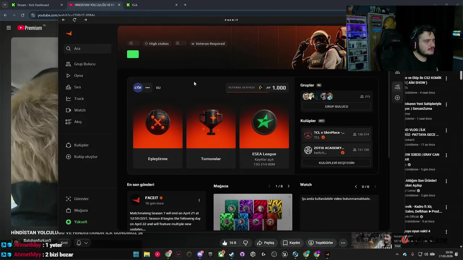The width and height of the screenshot is (463, 260).
Task: Open options for SercanZurna video
Action: 446,104
